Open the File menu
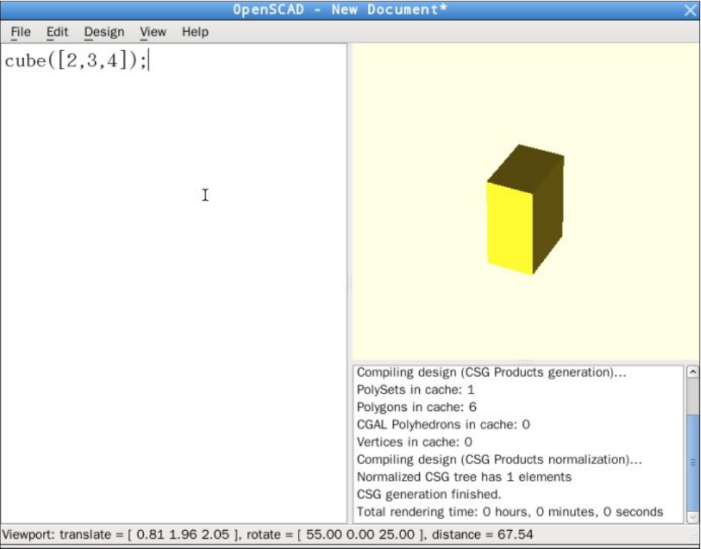 click(20, 32)
